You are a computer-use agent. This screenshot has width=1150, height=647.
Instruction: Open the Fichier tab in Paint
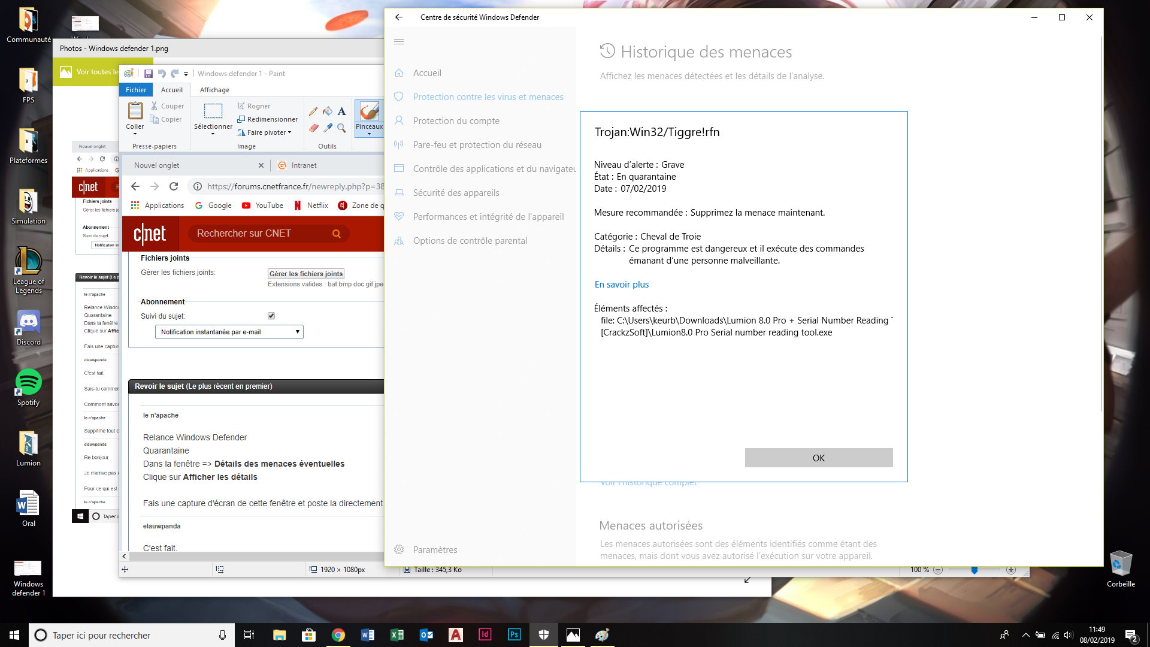click(136, 90)
